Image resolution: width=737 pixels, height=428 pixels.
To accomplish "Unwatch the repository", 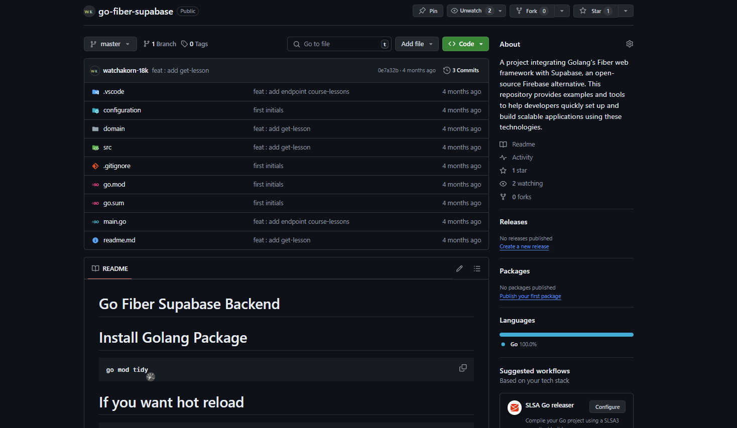I will tap(470, 11).
